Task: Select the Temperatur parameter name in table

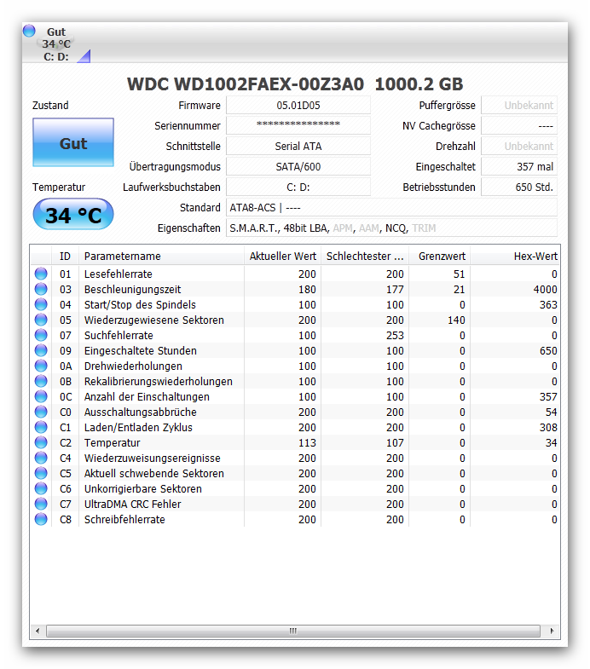Action: tap(113, 443)
